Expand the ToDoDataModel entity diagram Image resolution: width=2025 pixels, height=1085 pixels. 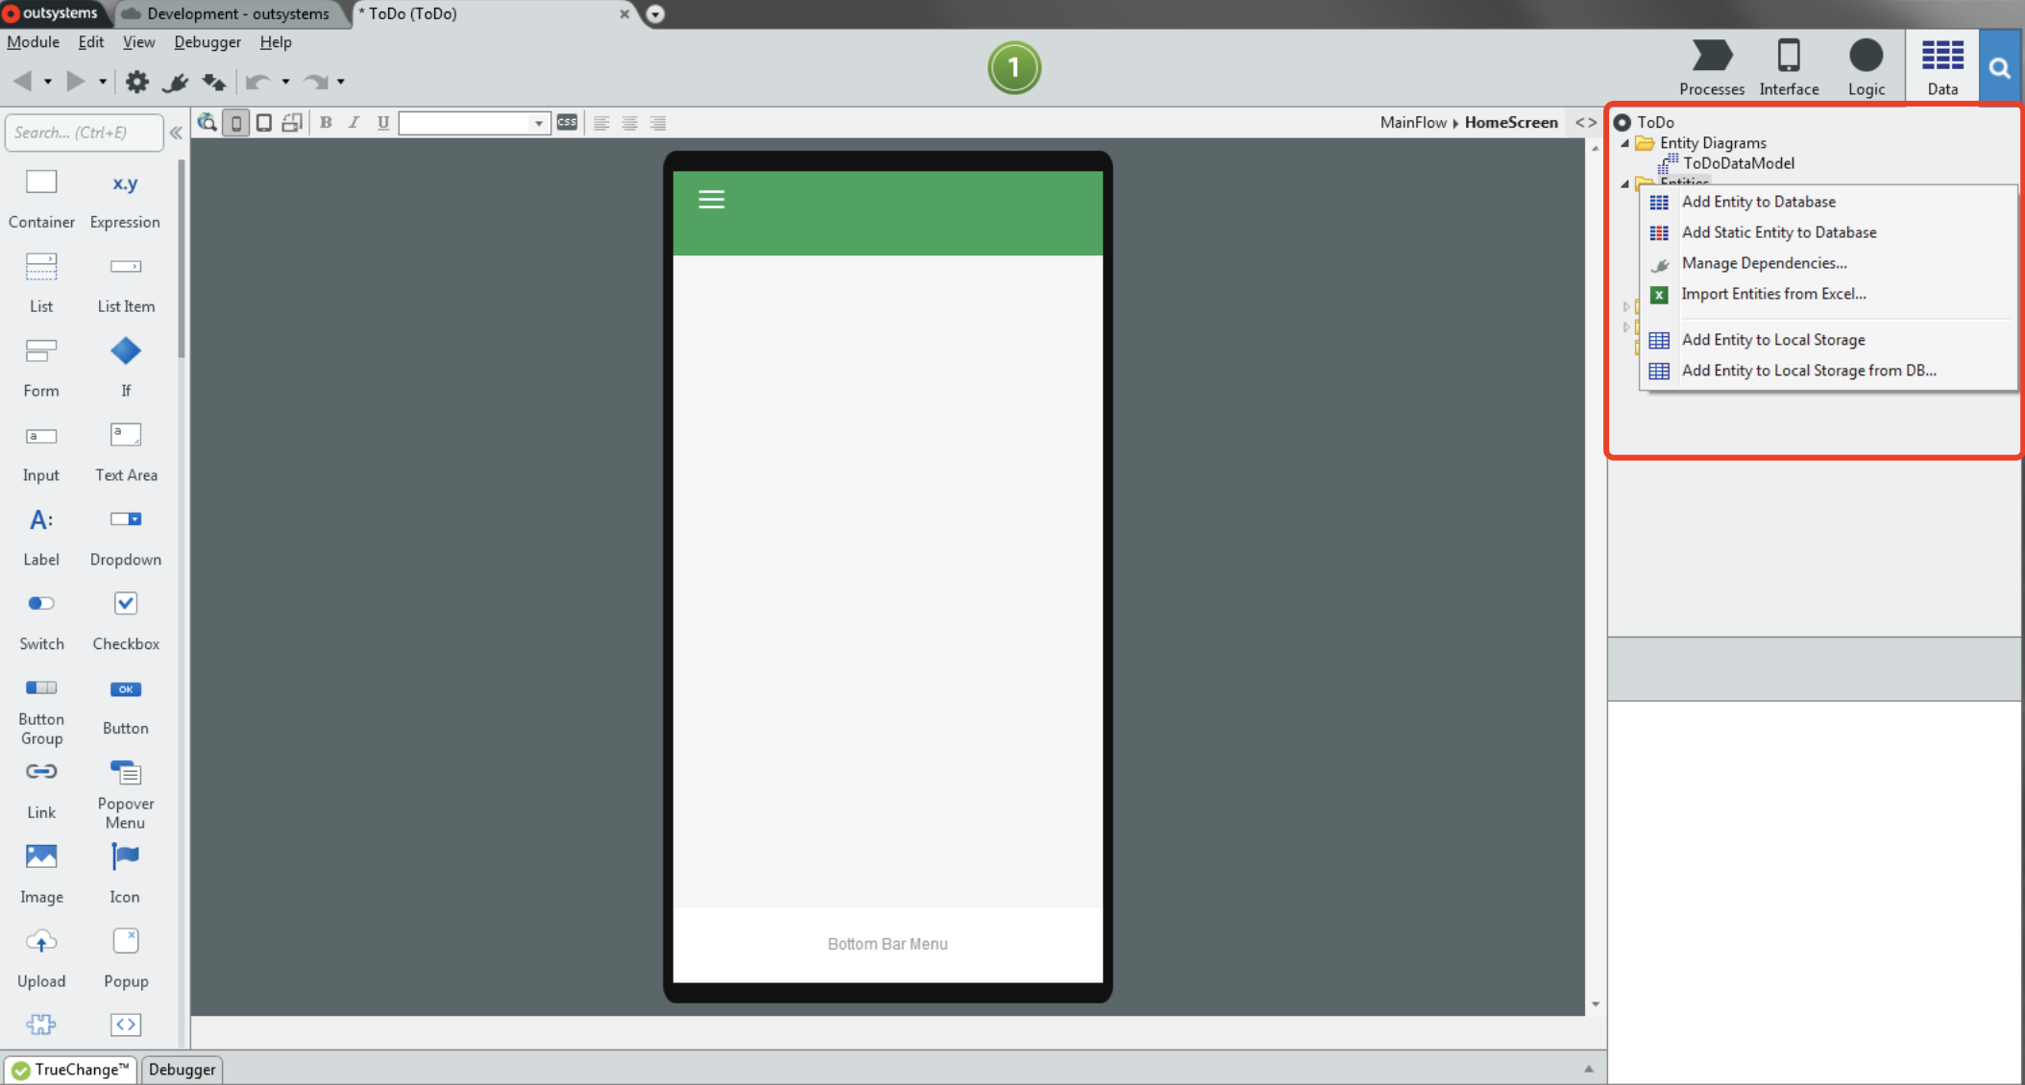(x=1736, y=162)
